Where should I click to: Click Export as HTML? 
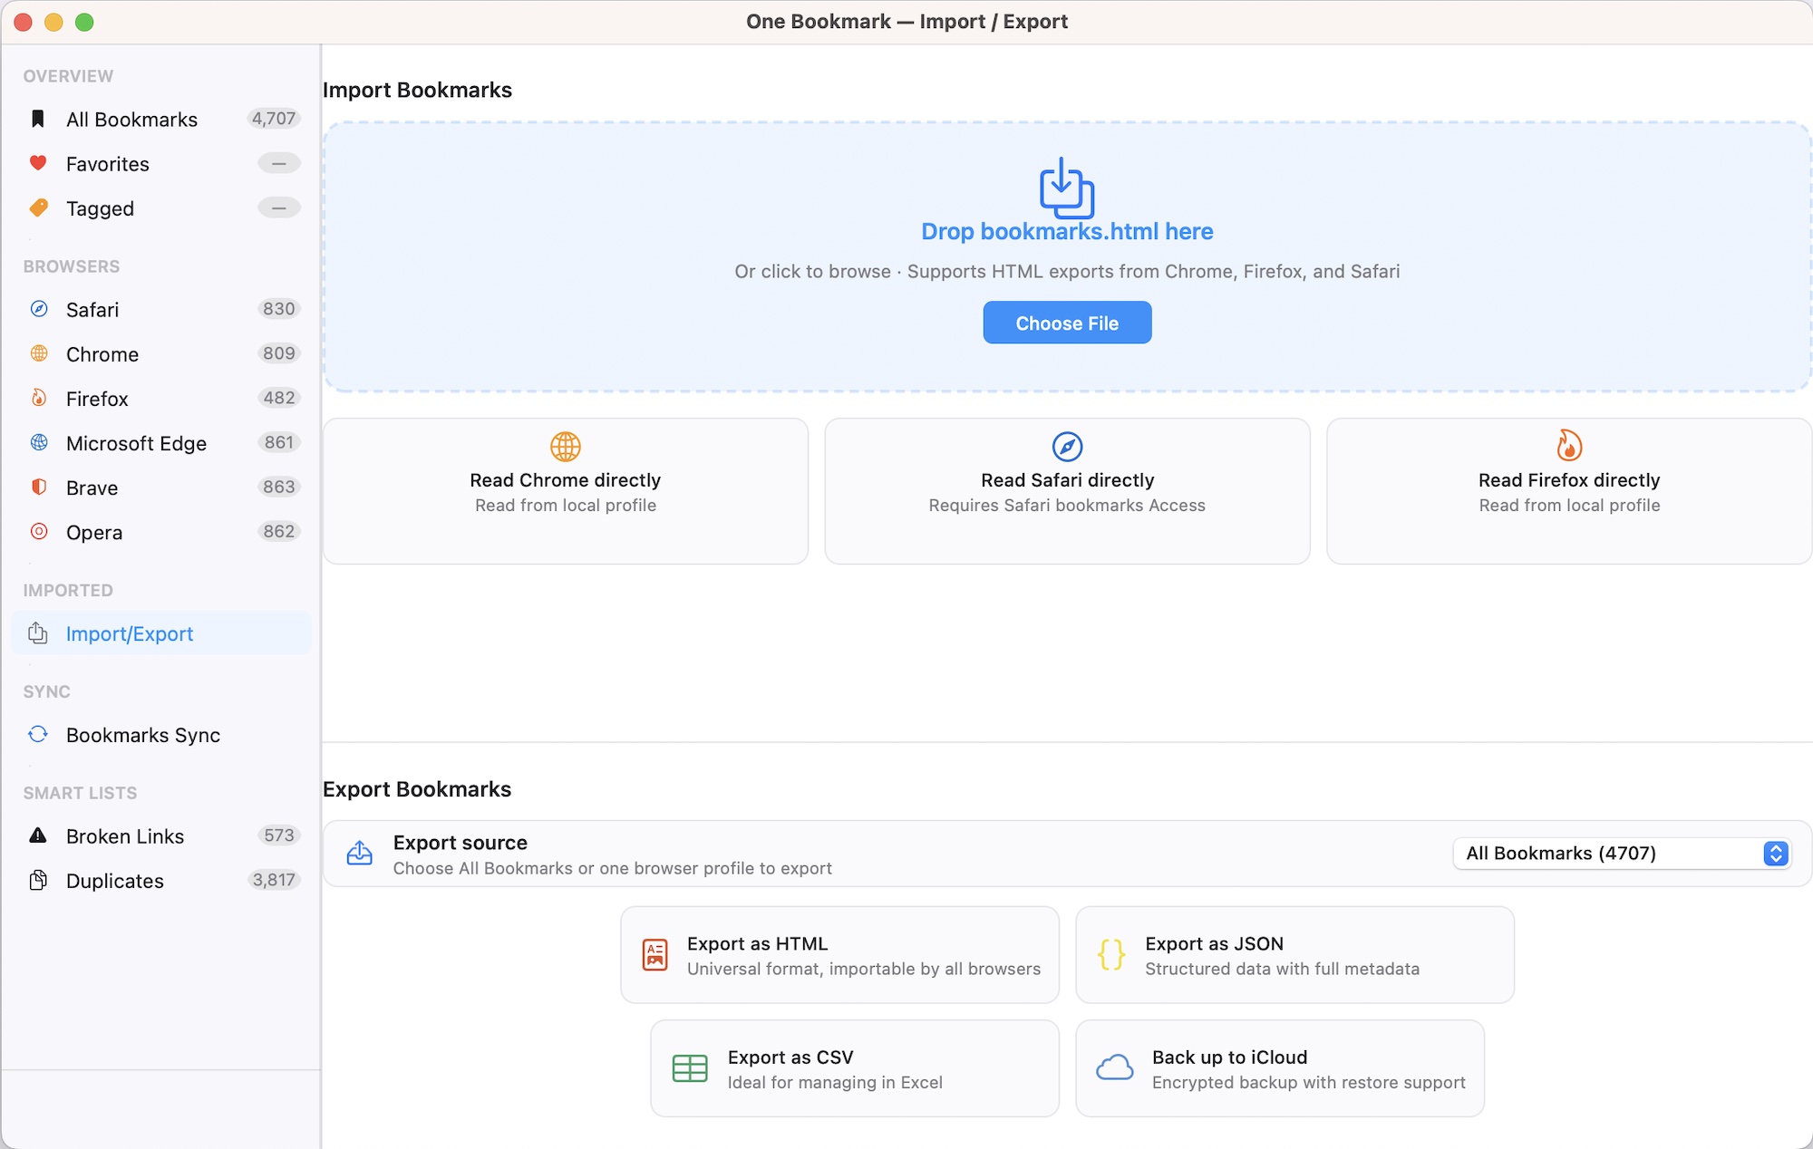[x=839, y=955]
